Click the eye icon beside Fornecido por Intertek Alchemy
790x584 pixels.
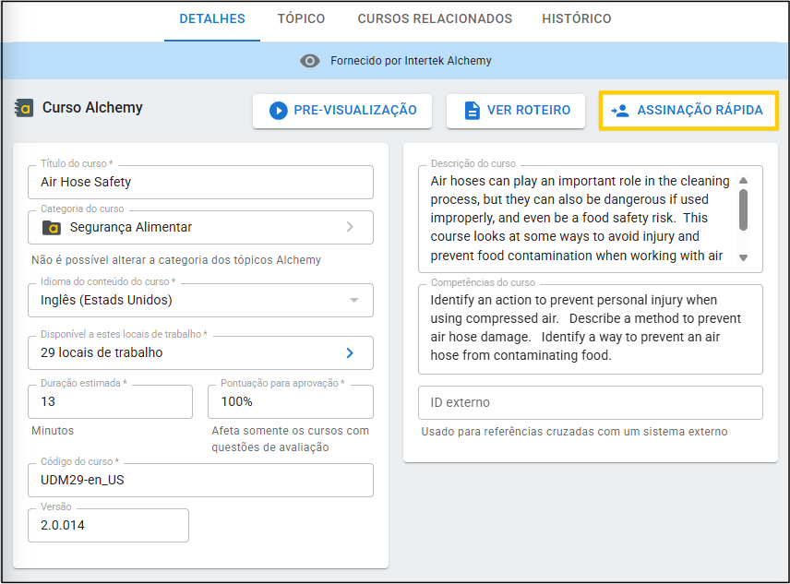(x=309, y=61)
